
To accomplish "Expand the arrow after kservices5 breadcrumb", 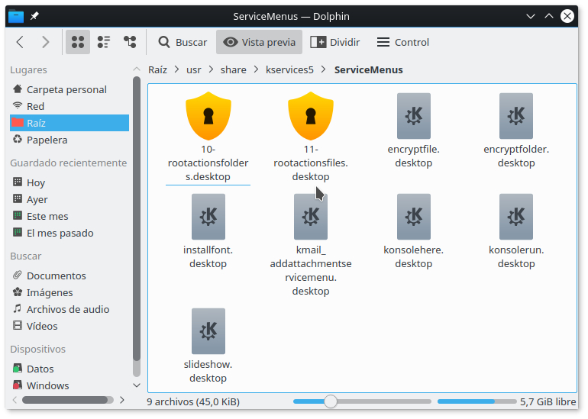I will (x=324, y=69).
